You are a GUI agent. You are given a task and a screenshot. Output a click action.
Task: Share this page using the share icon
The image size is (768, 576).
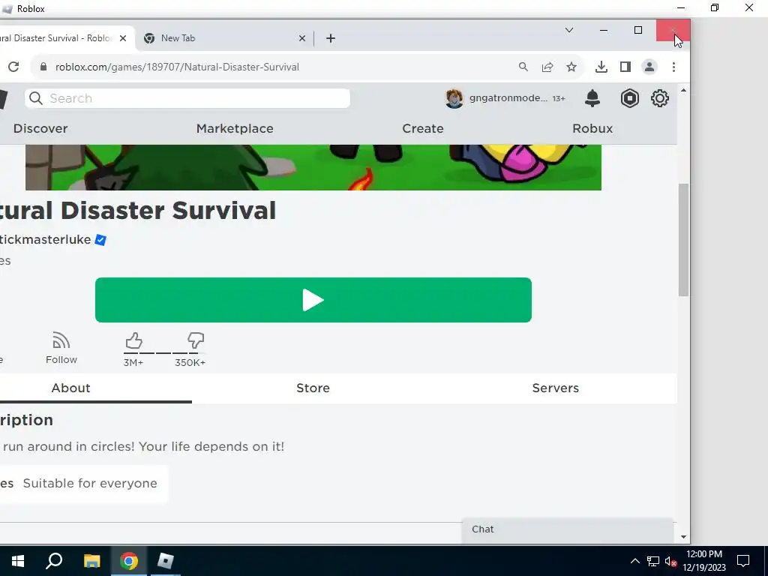coord(547,67)
